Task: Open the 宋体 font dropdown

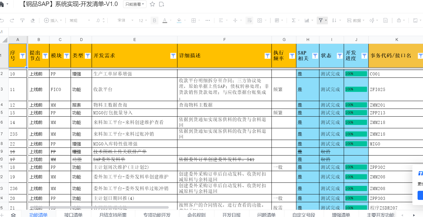Action: [125, 20]
